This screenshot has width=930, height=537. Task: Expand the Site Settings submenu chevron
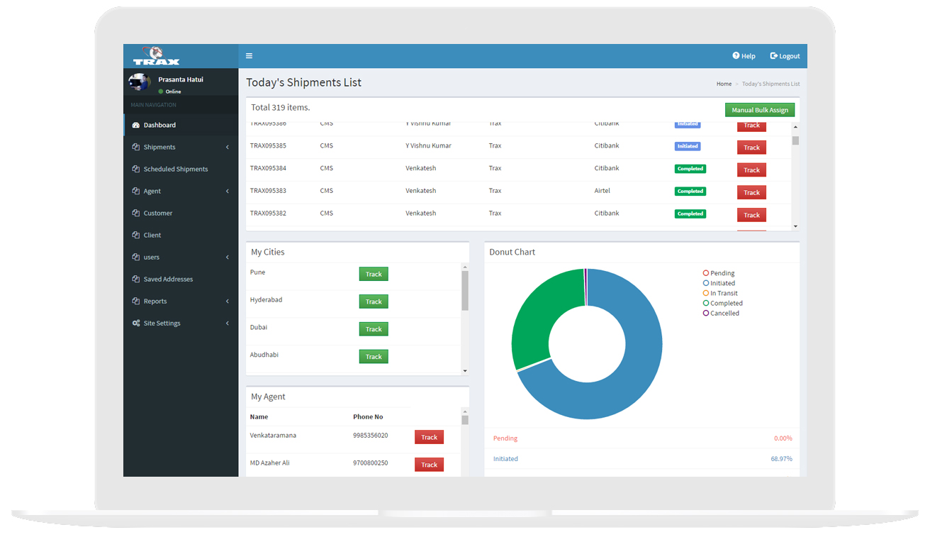(x=228, y=323)
